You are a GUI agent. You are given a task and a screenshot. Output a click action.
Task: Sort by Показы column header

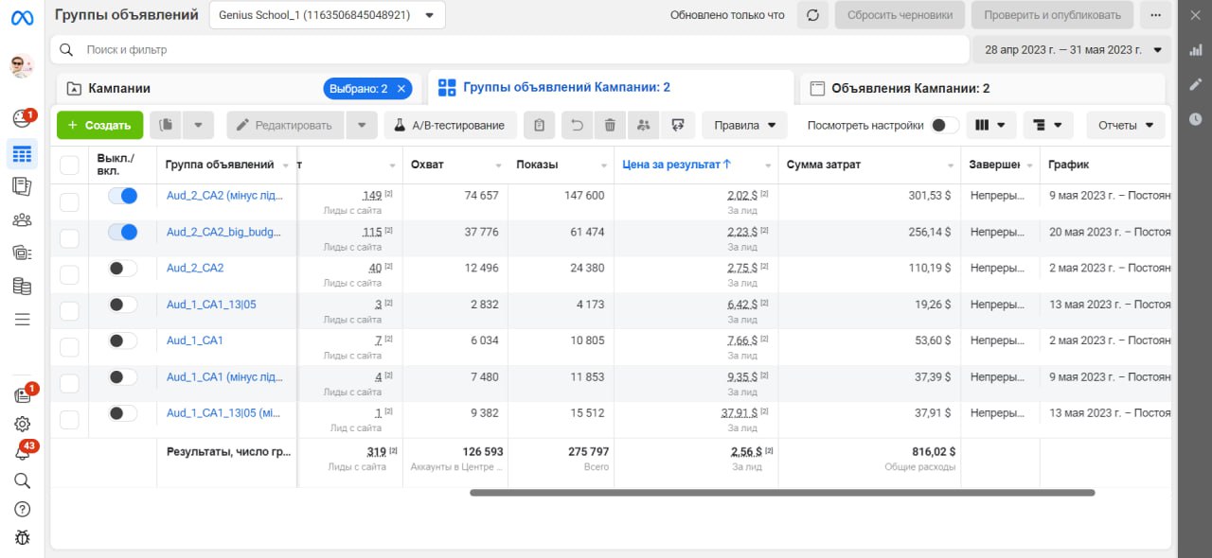tap(537, 165)
